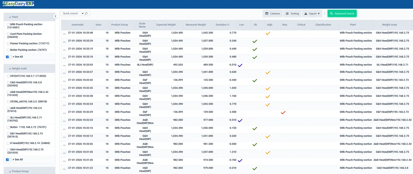Click the Measured Weight column header
Viewport: 413px width, 174px height.
(196, 25)
